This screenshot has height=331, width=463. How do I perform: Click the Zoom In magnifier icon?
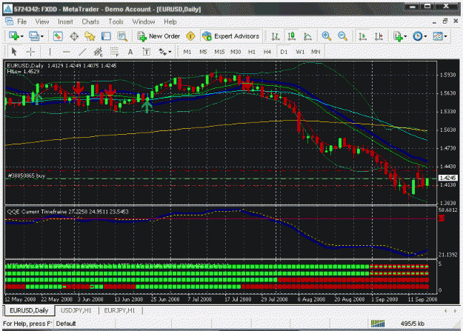tap(326, 36)
